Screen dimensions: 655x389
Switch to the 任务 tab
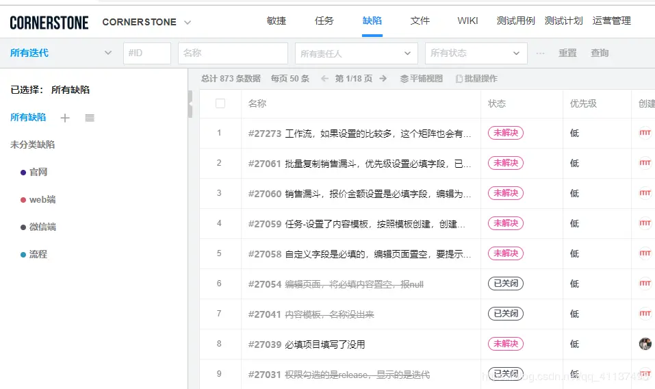324,21
